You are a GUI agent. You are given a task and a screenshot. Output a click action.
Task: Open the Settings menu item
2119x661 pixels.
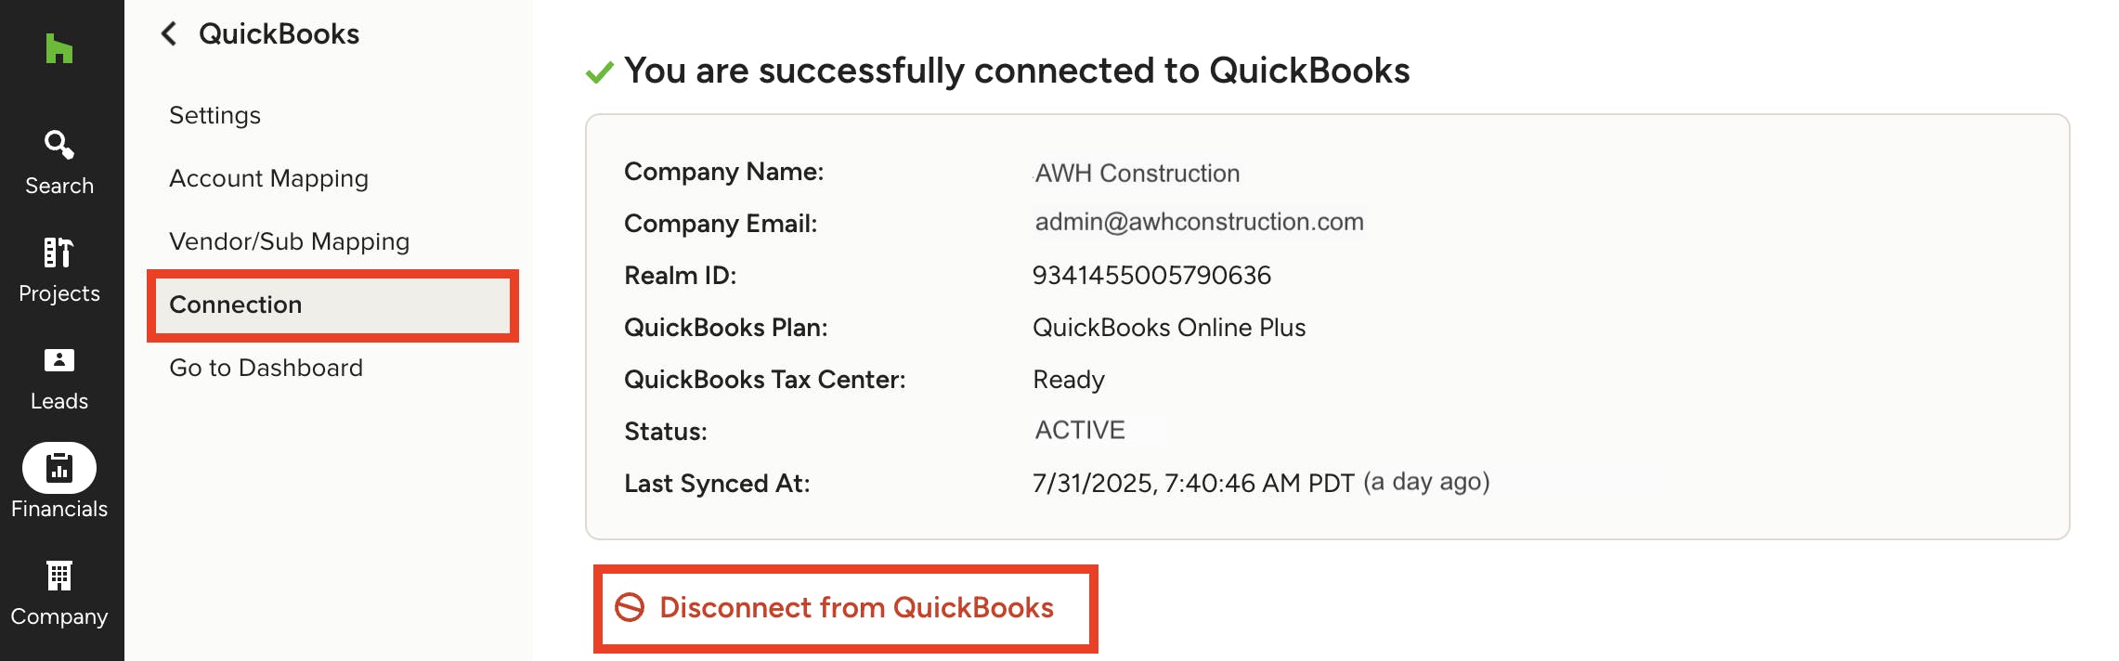point(214,115)
